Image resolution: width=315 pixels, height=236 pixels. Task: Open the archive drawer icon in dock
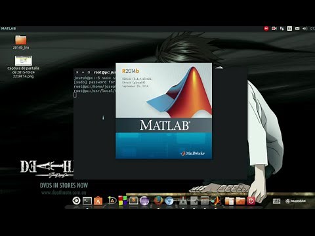(205, 201)
